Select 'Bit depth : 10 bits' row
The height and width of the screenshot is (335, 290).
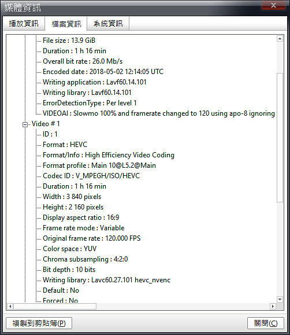(x=69, y=270)
